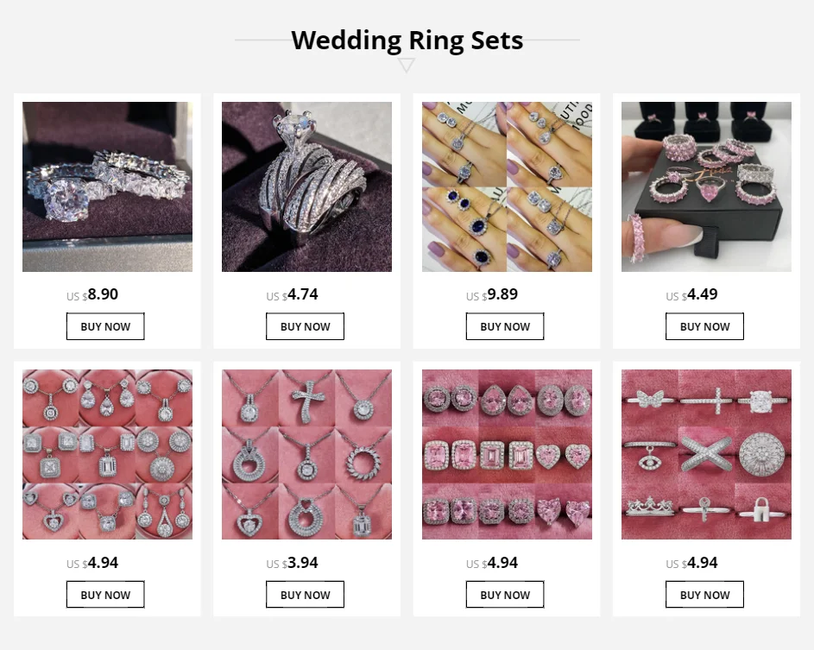Click Buy Now under the $4.74 ring

[306, 326]
